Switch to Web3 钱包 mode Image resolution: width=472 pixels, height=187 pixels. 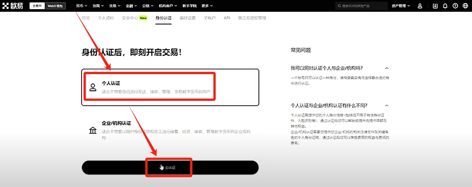[x=55, y=6]
